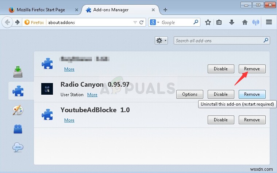Open the Get Add-ons sidebar category
277x173 pixels.
click(x=18, y=72)
